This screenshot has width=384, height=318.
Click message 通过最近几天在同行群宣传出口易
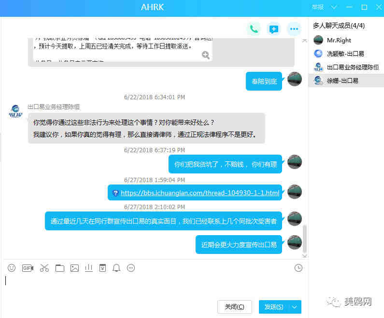point(163,221)
